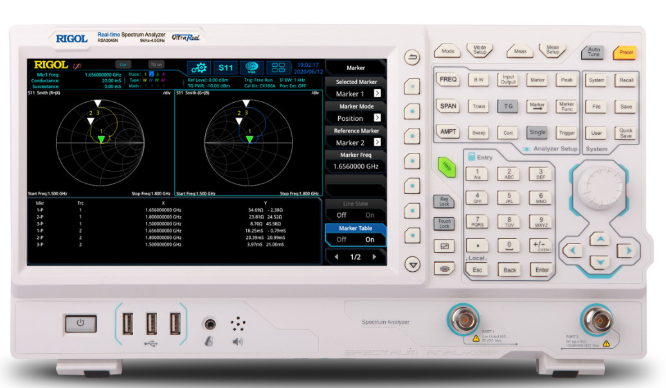
Task: Hit the FREQ key
Action: pyautogui.click(x=448, y=80)
